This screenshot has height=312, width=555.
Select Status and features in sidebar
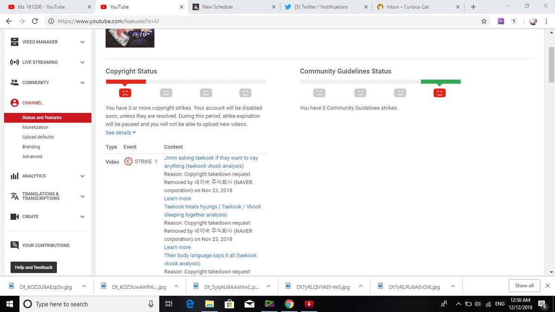(x=48, y=117)
